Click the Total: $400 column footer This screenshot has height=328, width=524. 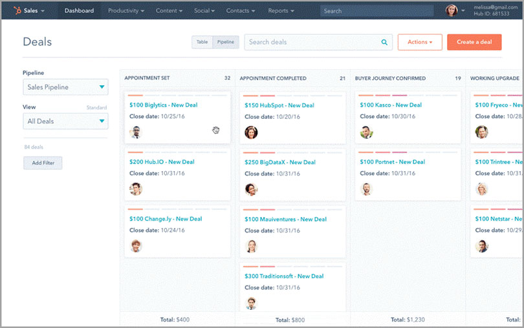[x=175, y=320]
